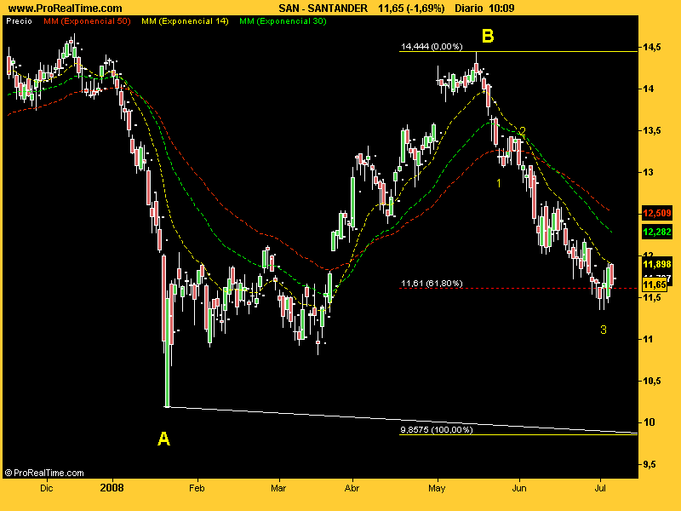Click the www.ProRealTime.com link at top
The image size is (681, 511).
pyautogui.click(x=65, y=9)
